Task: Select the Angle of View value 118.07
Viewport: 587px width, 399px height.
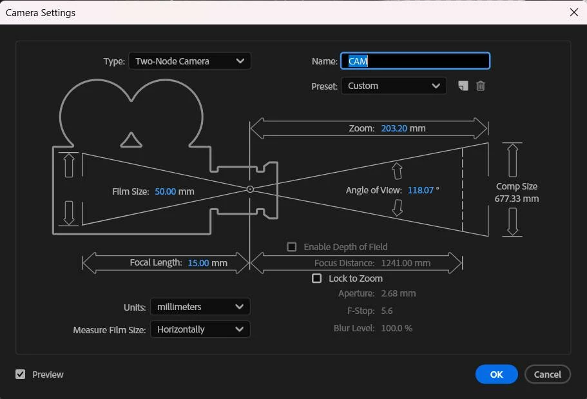Action: [x=420, y=190]
